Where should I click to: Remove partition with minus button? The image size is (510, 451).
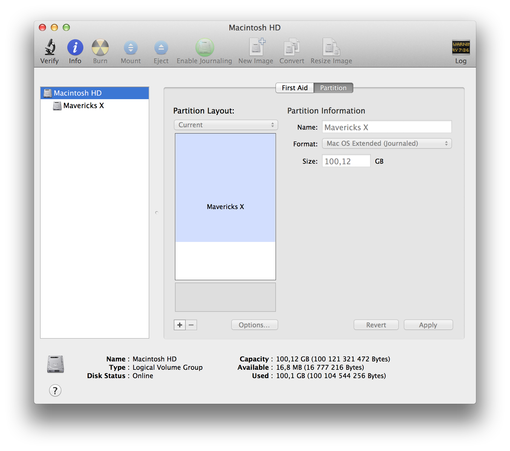tap(191, 325)
